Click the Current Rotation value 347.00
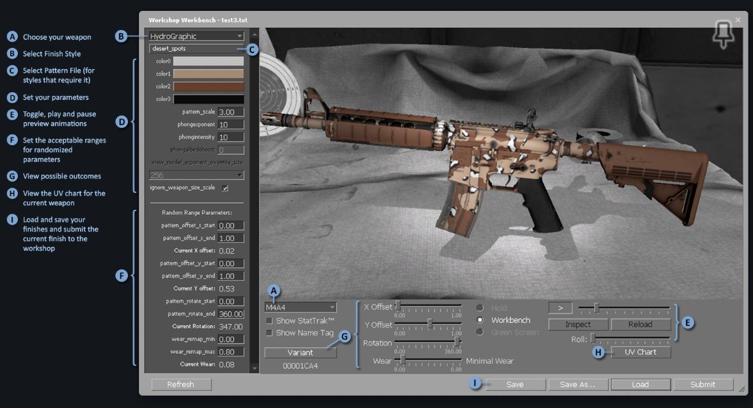 [x=231, y=327]
